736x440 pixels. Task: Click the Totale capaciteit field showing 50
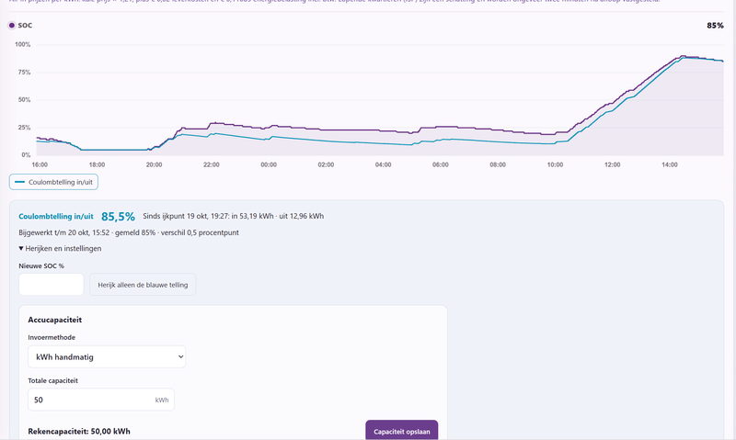[101, 400]
